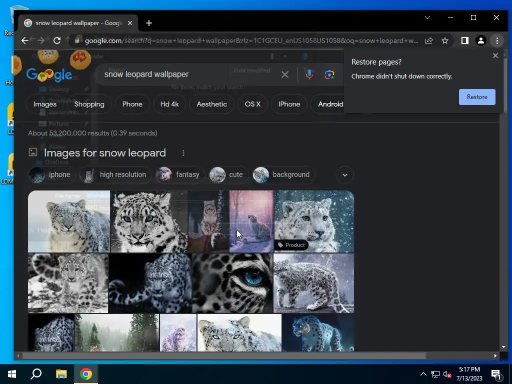This screenshot has width=512, height=384.
Task: Dismiss the Restore pages popup
Action: coord(495,55)
